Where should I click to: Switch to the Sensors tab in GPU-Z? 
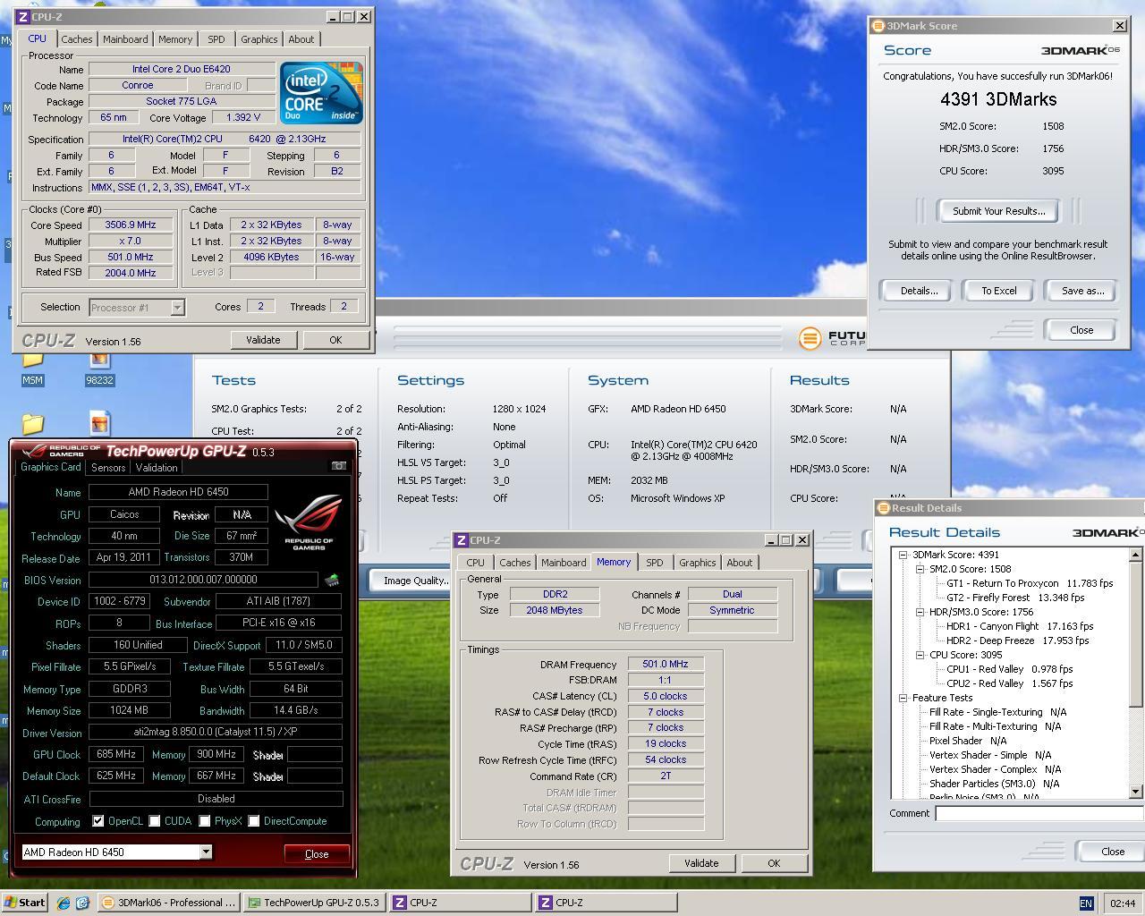click(x=108, y=467)
